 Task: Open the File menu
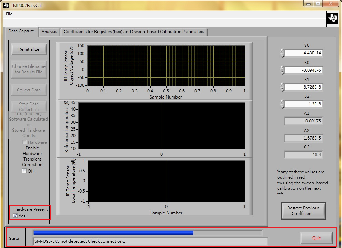click(9, 14)
